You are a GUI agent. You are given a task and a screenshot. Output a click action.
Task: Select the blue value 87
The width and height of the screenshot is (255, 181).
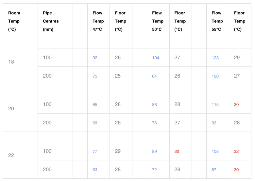(x=214, y=170)
